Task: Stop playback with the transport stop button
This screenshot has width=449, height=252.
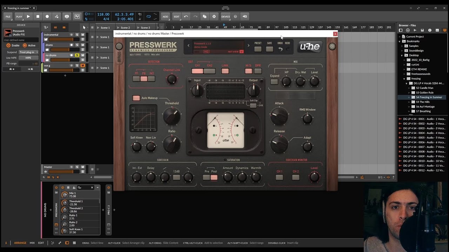Action: (38, 16)
